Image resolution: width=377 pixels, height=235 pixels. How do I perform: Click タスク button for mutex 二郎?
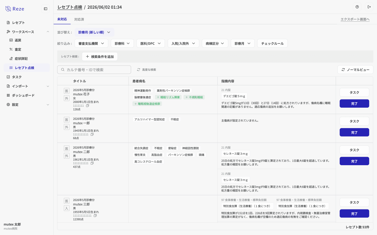click(x=354, y=150)
